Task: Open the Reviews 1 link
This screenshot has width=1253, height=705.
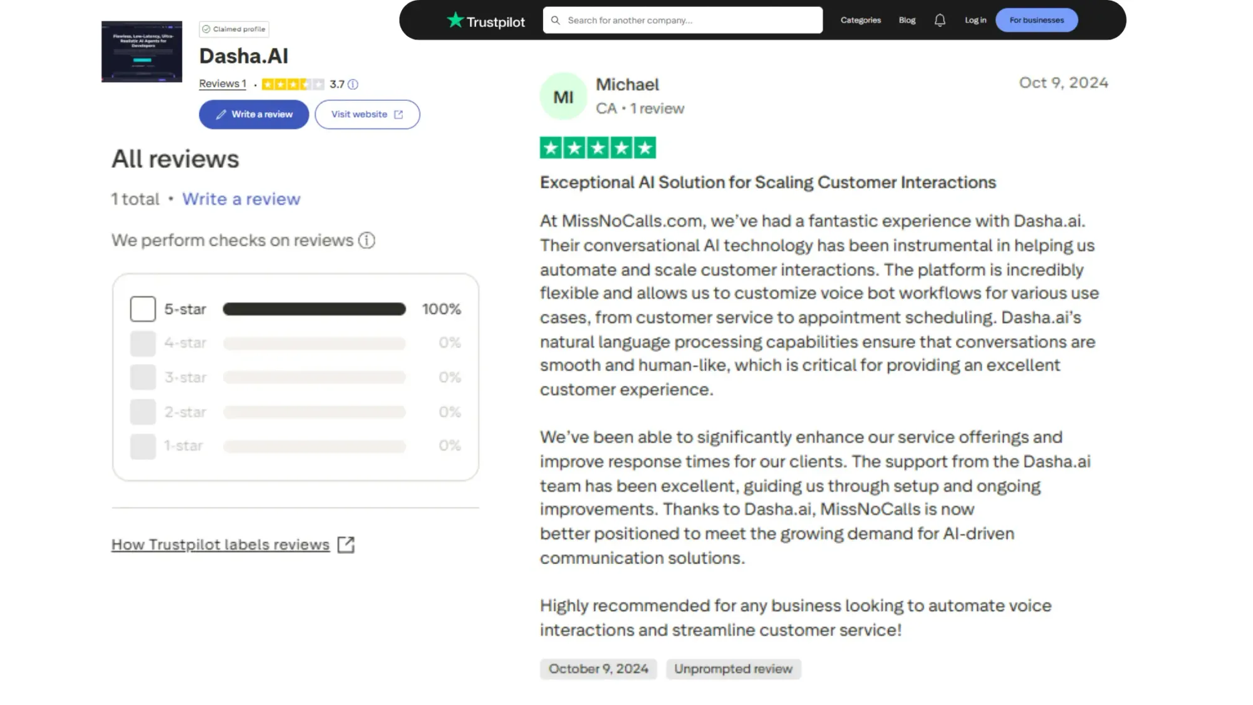Action: pos(222,83)
